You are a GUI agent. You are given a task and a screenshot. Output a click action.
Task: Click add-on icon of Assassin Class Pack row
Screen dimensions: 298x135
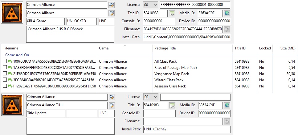point(10,86)
